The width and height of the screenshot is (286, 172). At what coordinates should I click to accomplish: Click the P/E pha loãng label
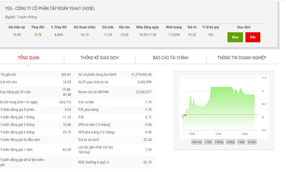88,110
